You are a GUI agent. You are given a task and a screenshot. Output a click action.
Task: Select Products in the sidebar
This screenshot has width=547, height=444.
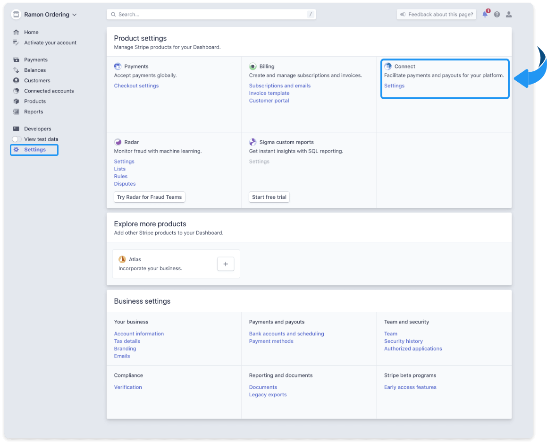(x=35, y=101)
